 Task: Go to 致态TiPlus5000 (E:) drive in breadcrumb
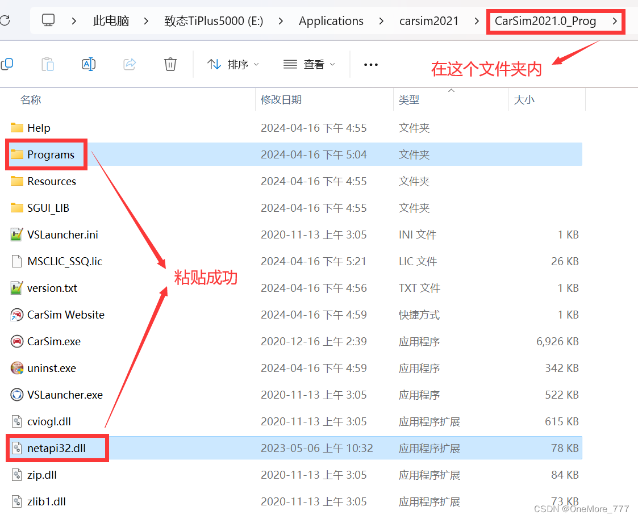(214, 21)
